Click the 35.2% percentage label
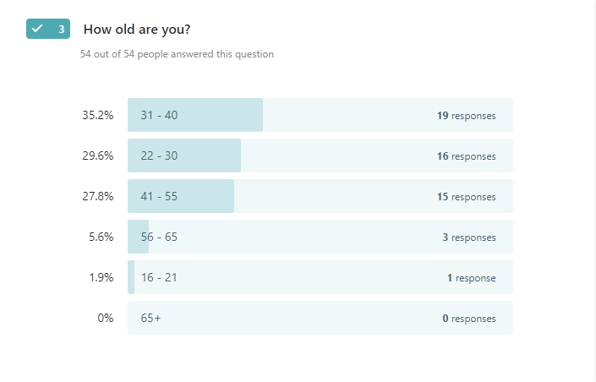Viewport: 596px width, 382px height. point(97,115)
